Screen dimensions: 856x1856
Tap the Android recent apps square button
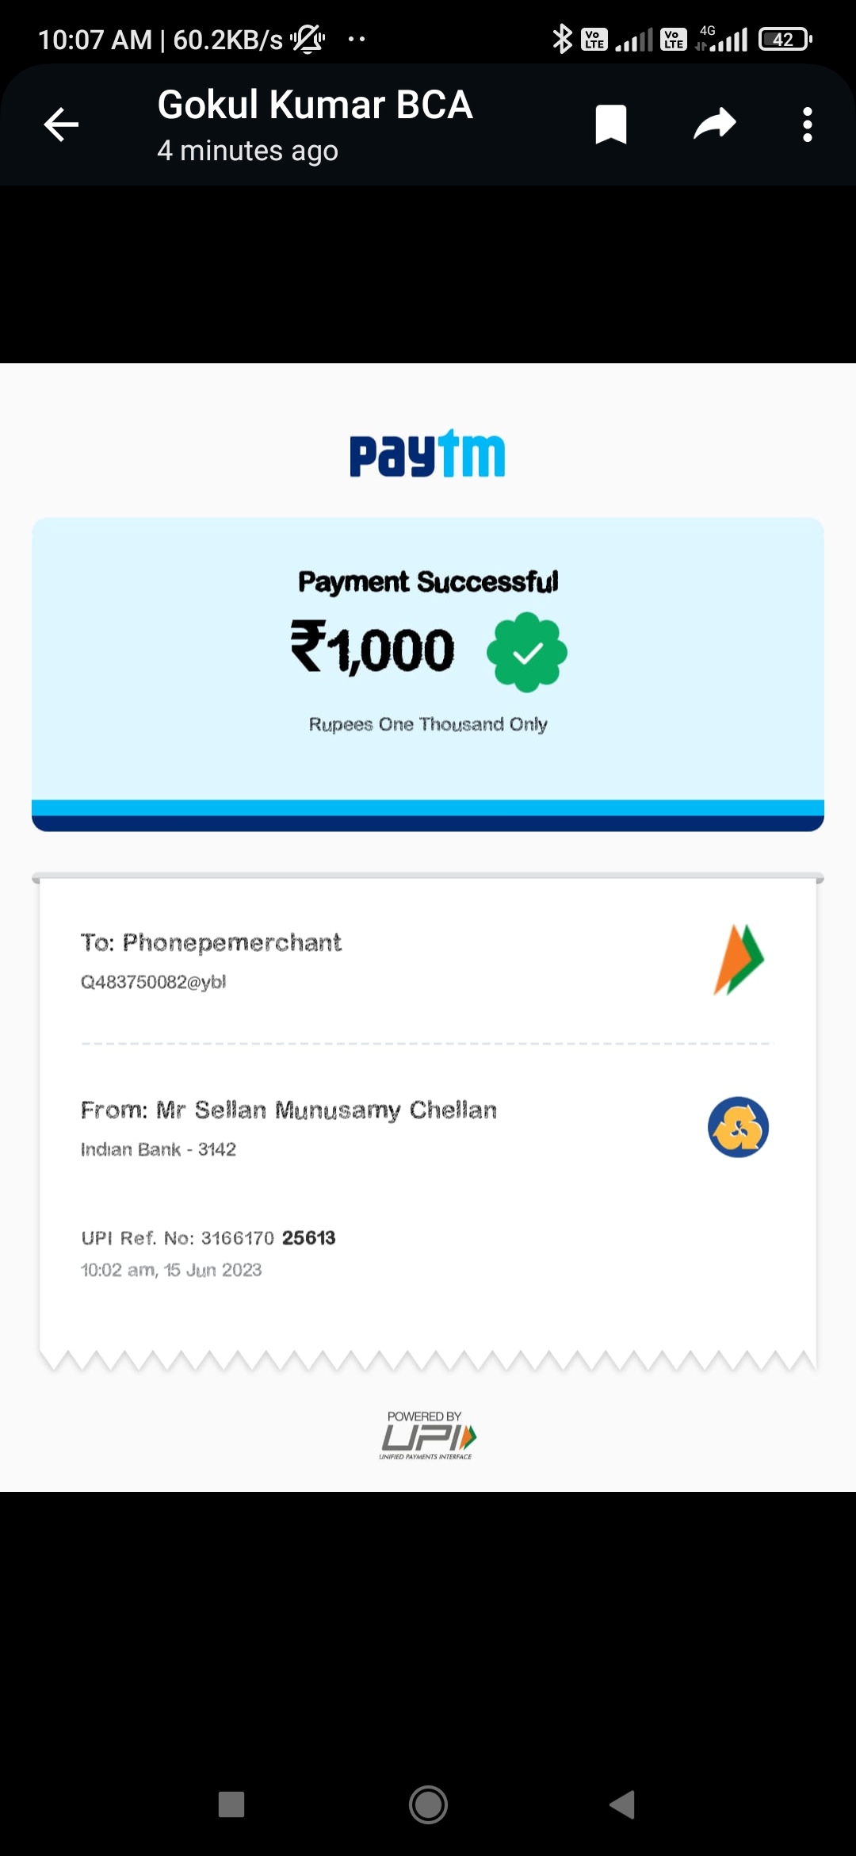(x=231, y=1804)
